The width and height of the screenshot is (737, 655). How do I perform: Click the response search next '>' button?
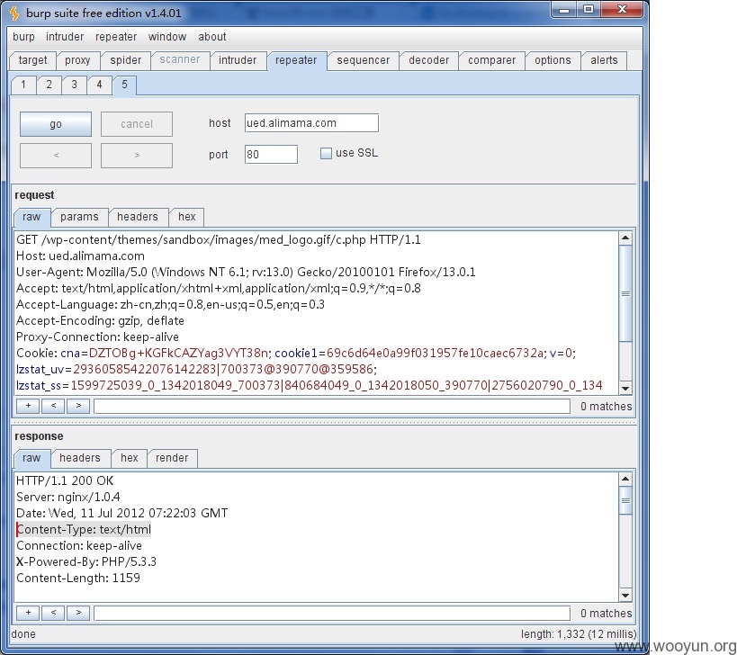(78, 613)
